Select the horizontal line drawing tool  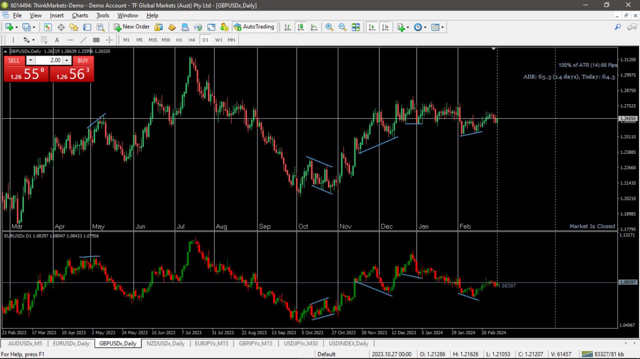pos(70,40)
